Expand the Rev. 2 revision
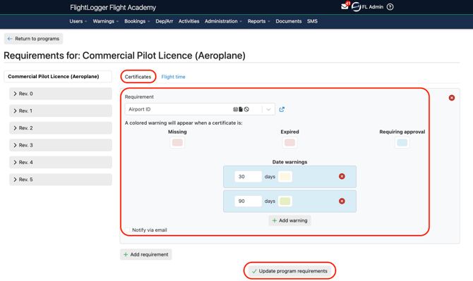This screenshot has height=281, width=473. click(61, 128)
